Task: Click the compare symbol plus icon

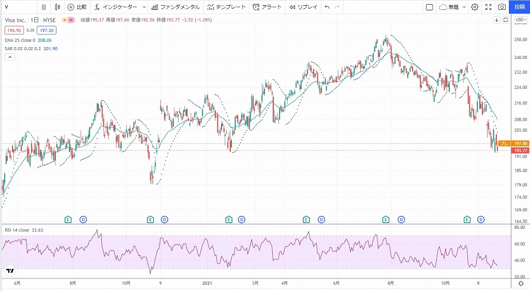Action: pyautogui.click(x=71, y=7)
